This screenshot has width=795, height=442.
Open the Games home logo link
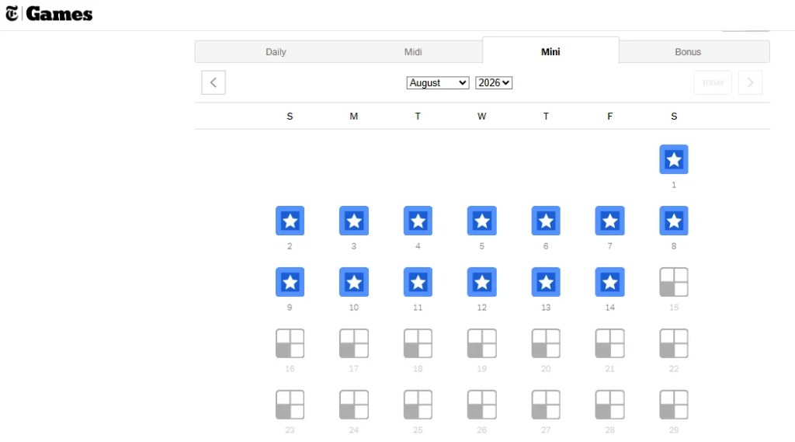pos(59,14)
